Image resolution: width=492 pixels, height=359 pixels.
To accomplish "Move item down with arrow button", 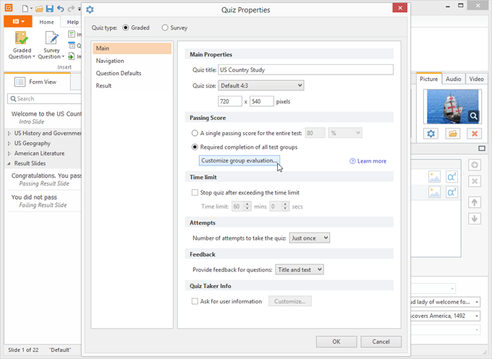I will (475, 218).
